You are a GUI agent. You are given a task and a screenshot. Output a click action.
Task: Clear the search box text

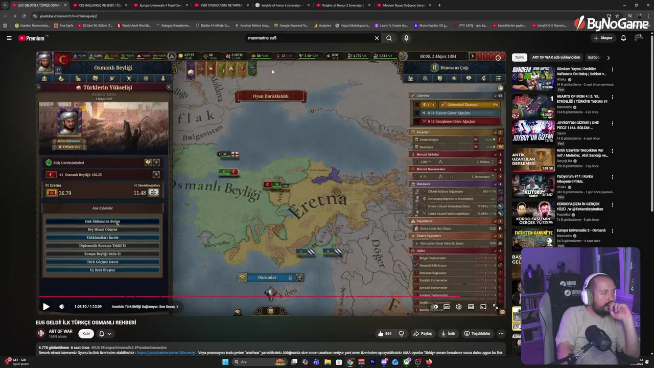tap(377, 38)
